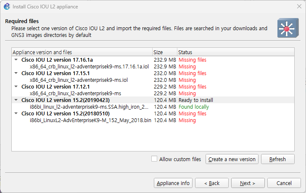Open Appliance info

point(173,183)
